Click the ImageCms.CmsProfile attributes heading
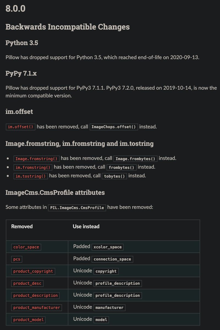The width and height of the screenshot is (220, 330). pyautogui.click(x=55, y=193)
